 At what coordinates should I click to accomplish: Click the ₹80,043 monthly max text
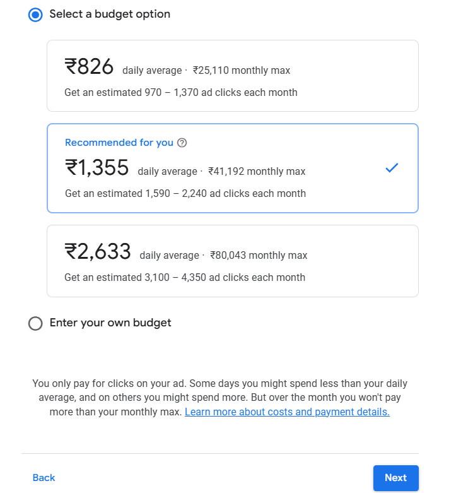259,256
